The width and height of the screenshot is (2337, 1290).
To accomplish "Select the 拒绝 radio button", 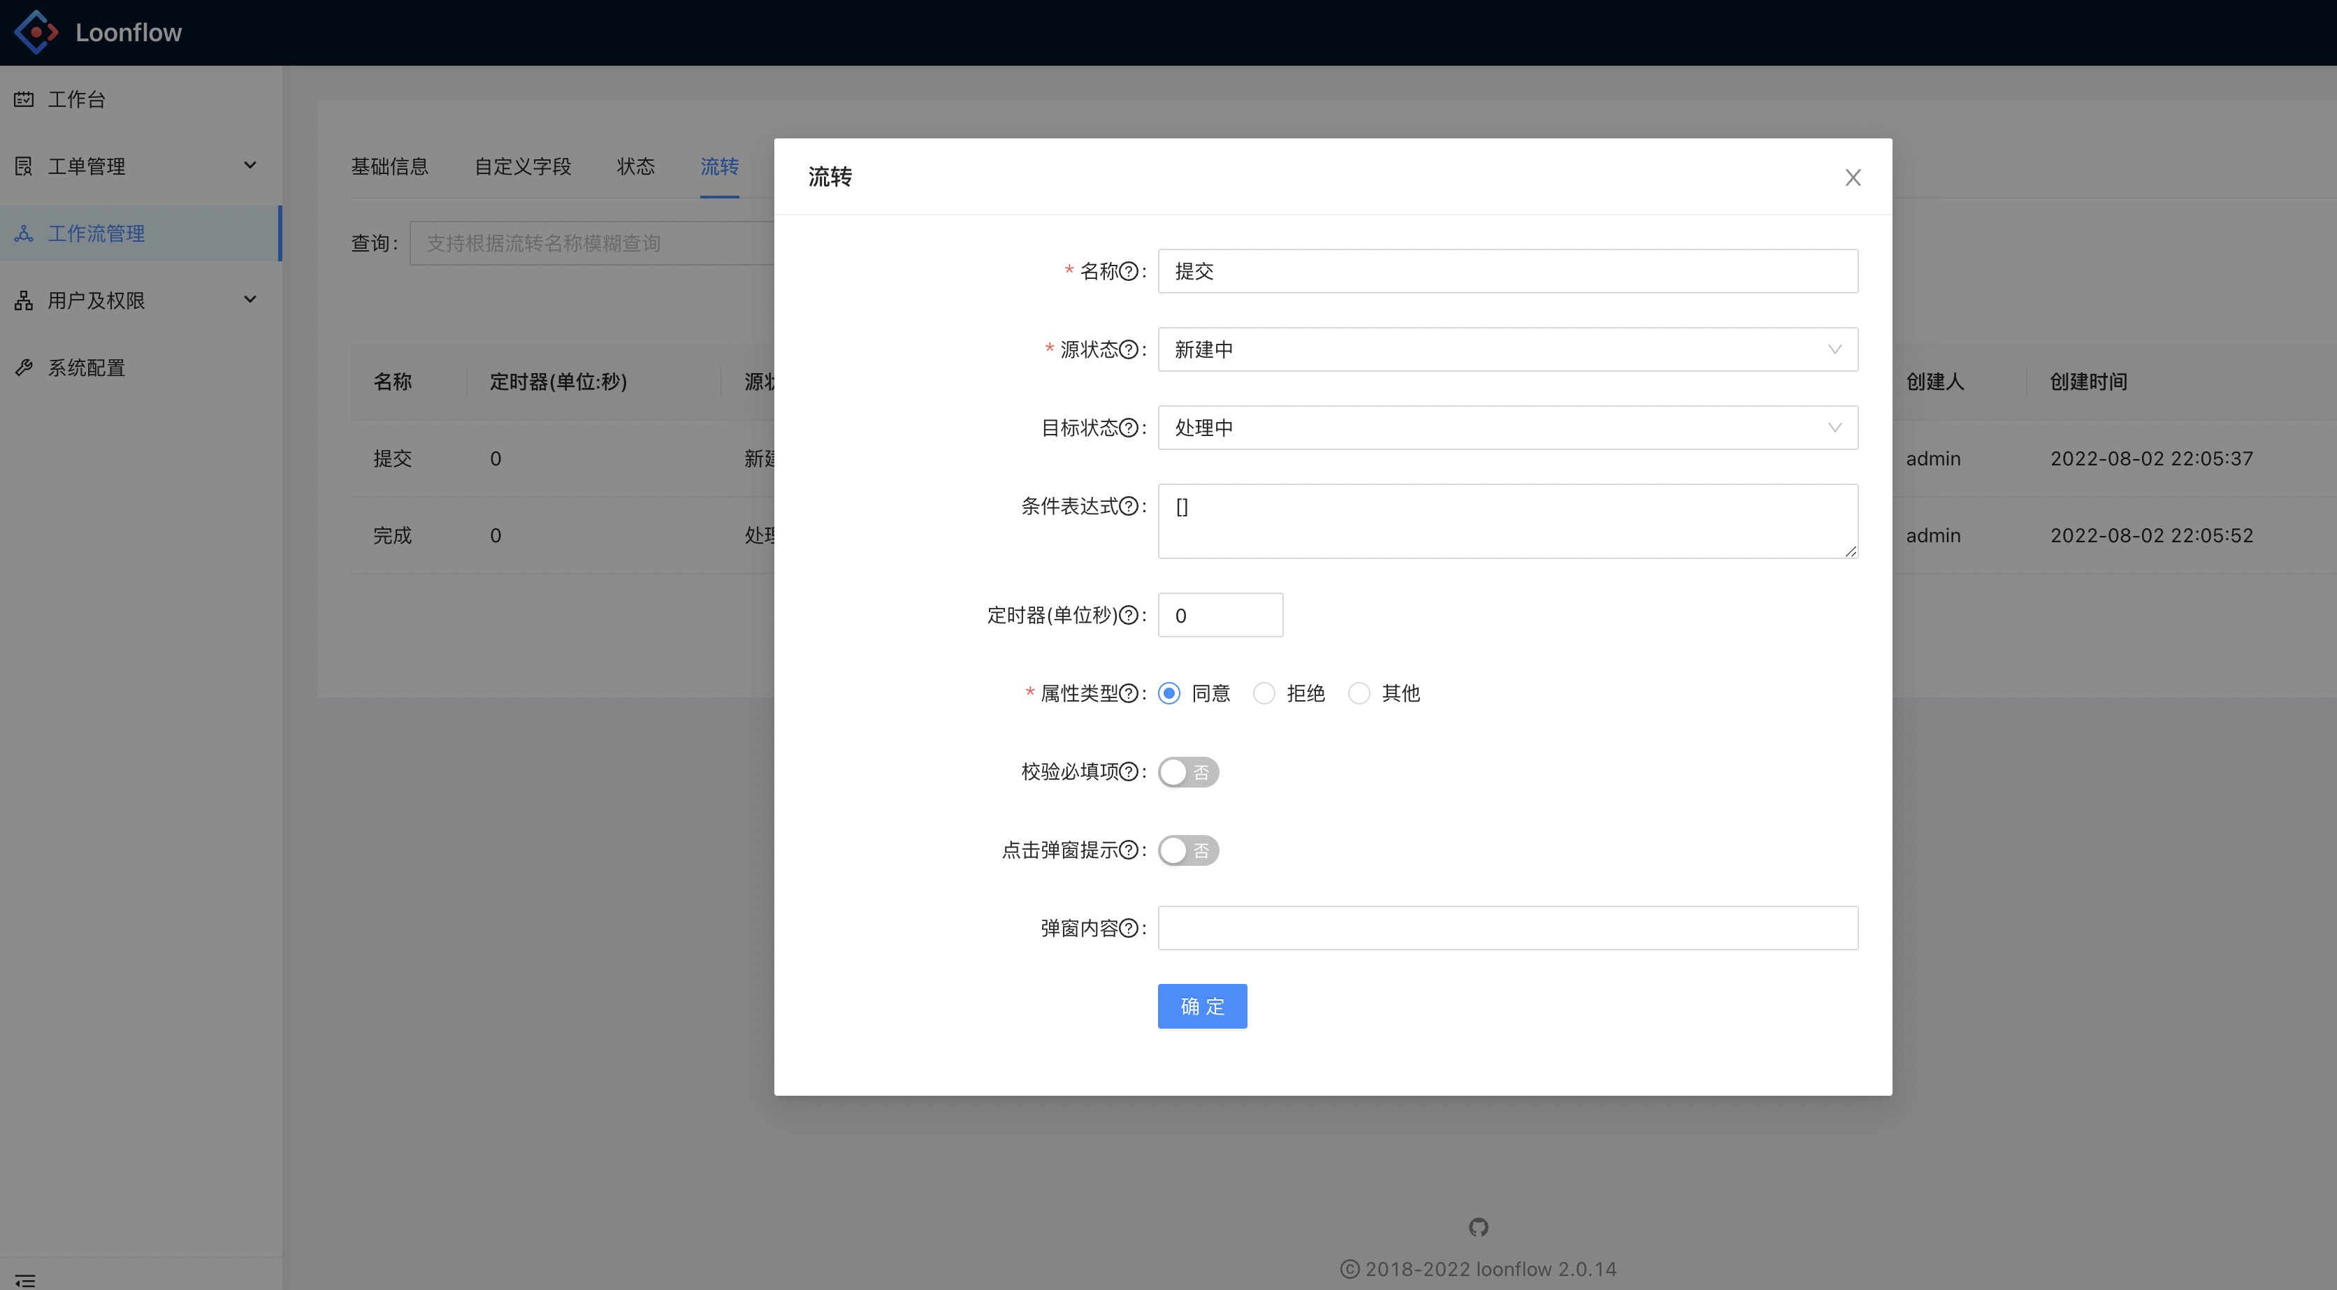I will click(x=1264, y=693).
